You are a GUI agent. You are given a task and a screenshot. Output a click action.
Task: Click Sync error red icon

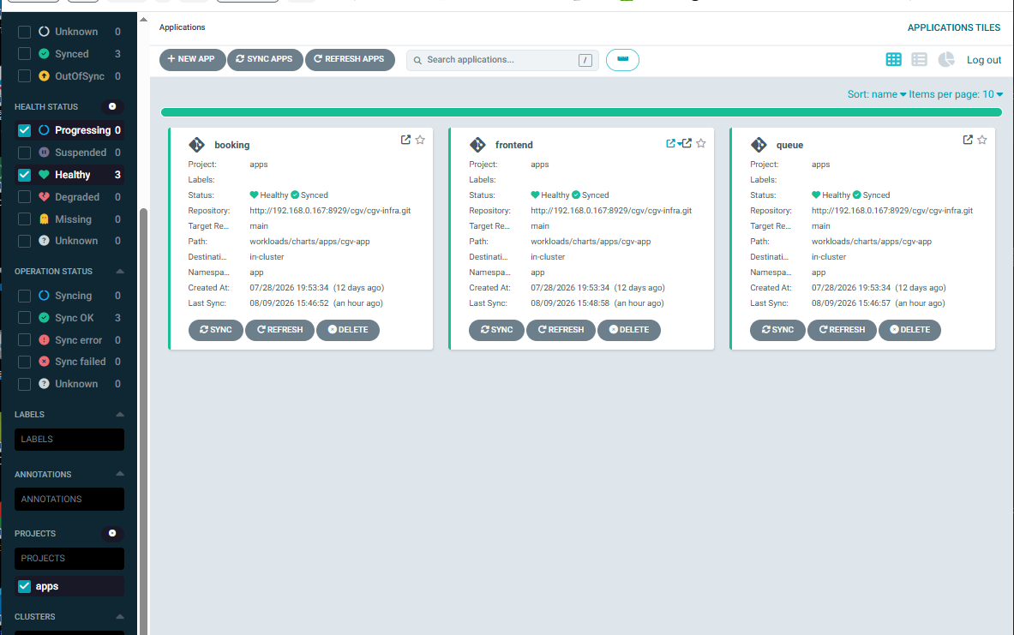(44, 339)
